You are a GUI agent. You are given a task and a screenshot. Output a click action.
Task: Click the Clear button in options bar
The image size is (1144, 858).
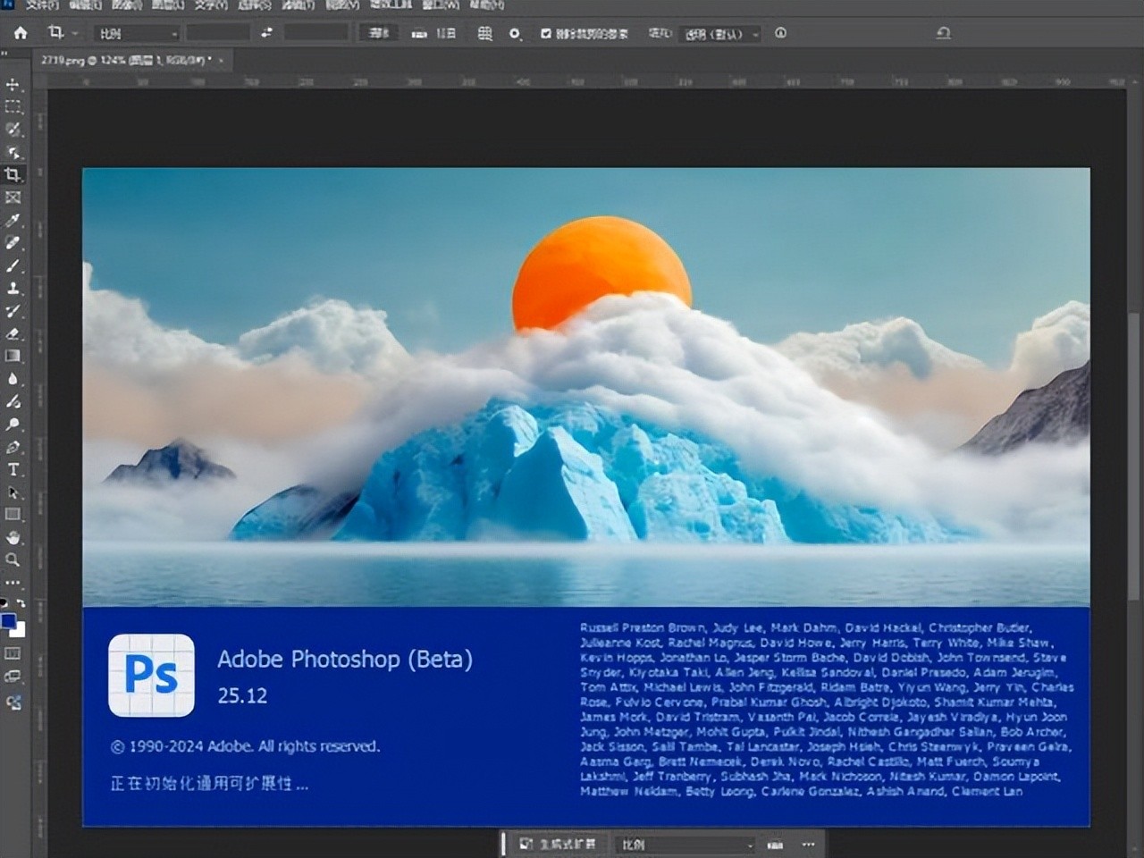pyautogui.click(x=379, y=33)
